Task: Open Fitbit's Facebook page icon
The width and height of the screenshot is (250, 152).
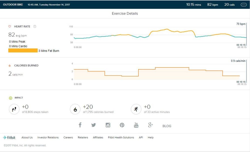Action: point(80,125)
